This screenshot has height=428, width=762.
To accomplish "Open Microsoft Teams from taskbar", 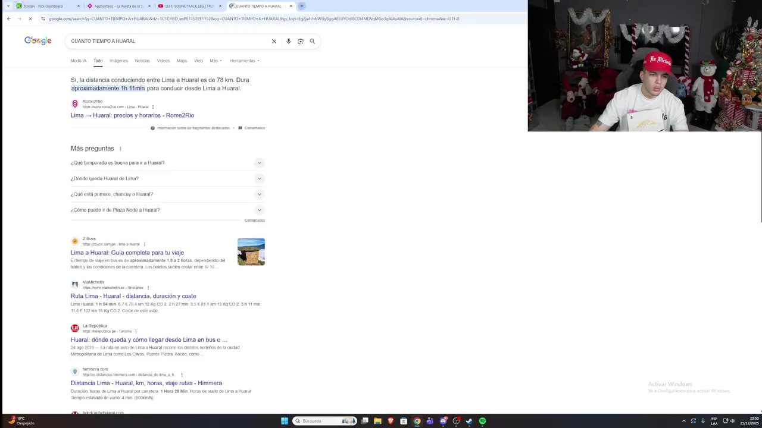I will pos(430,421).
